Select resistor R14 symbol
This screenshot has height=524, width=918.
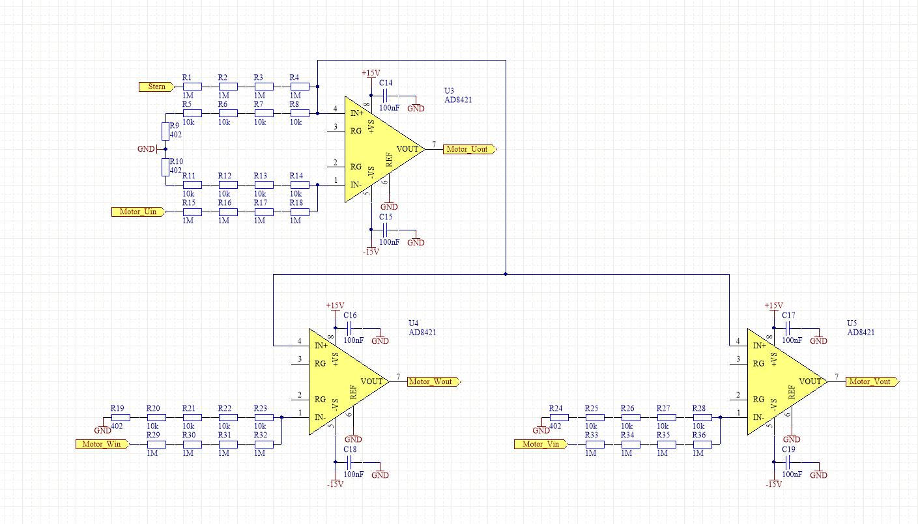[300, 185]
